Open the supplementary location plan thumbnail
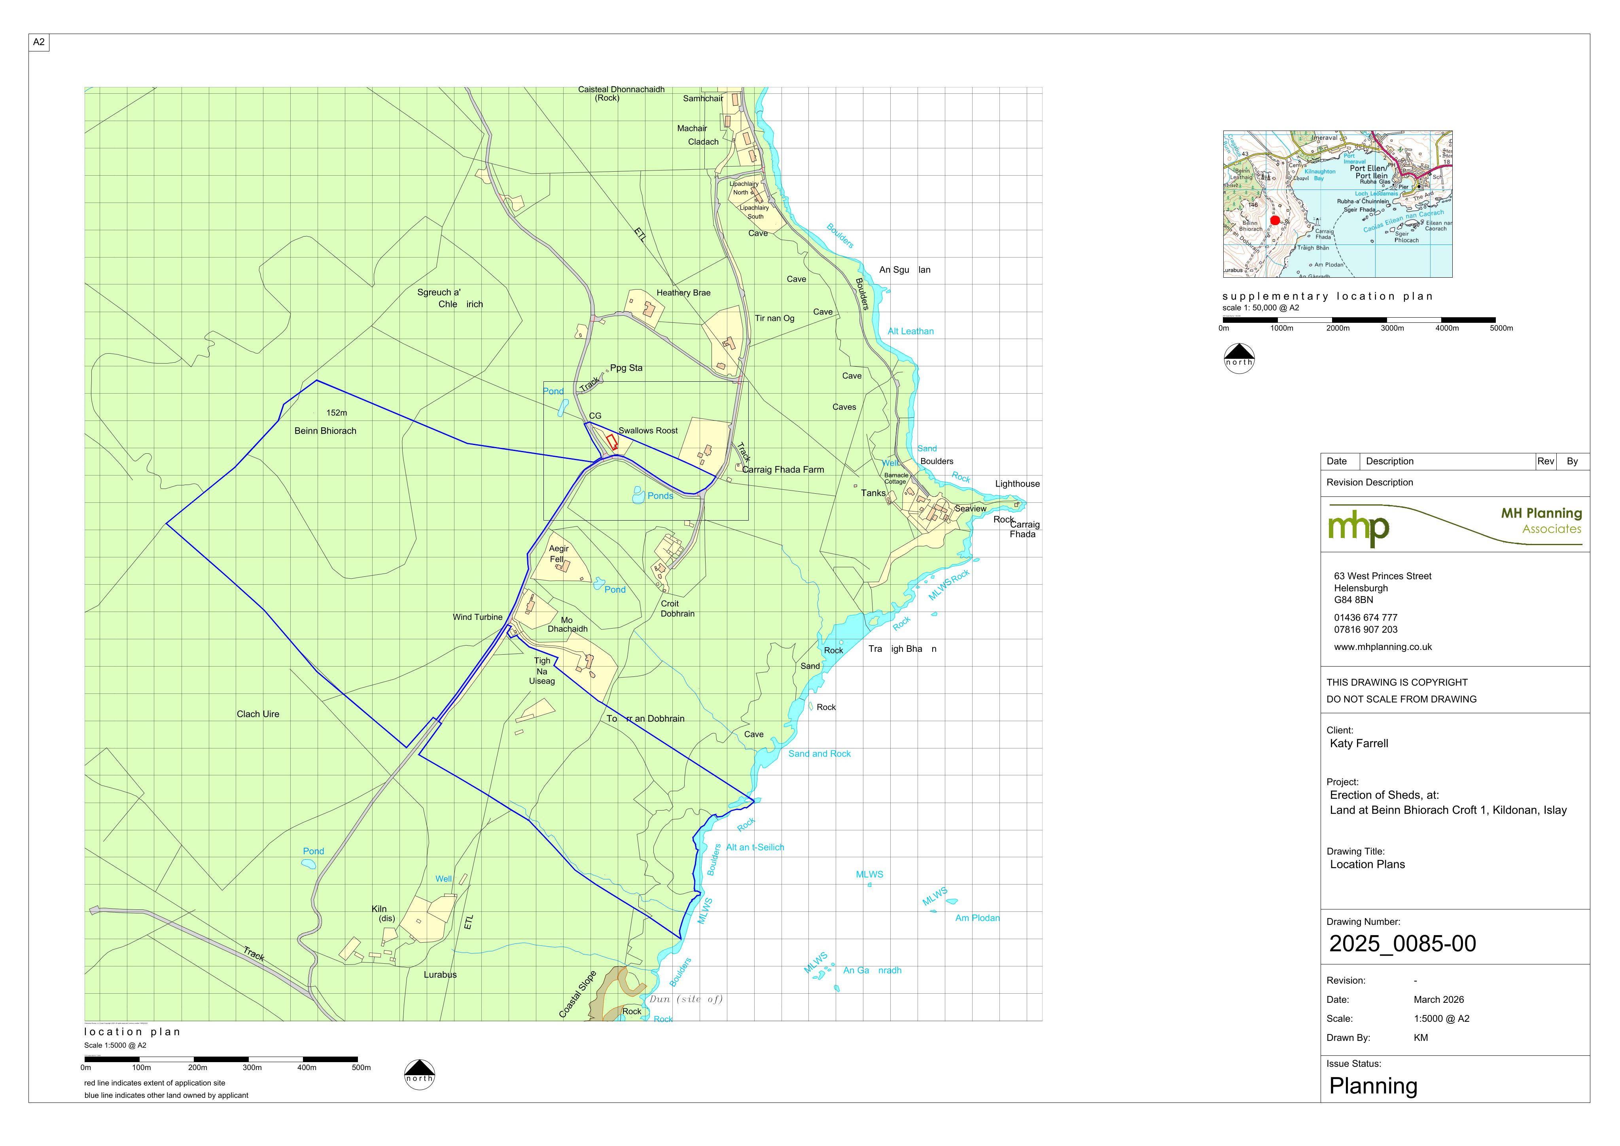The height and width of the screenshot is (1146, 1620). (1338, 204)
